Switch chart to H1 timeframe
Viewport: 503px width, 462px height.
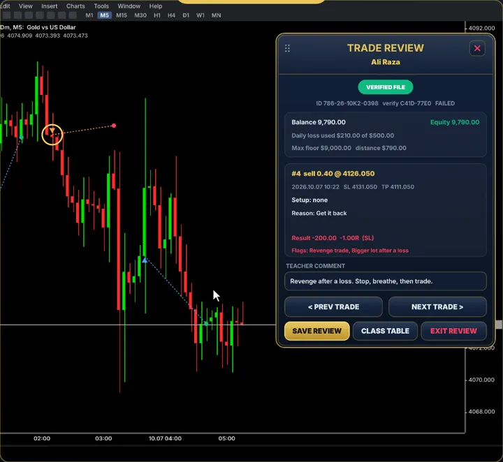coord(157,15)
